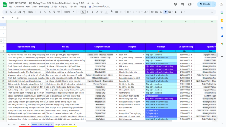Open Trạng thái dropdown for 'Lead mới' row

[x=144, y=55]
